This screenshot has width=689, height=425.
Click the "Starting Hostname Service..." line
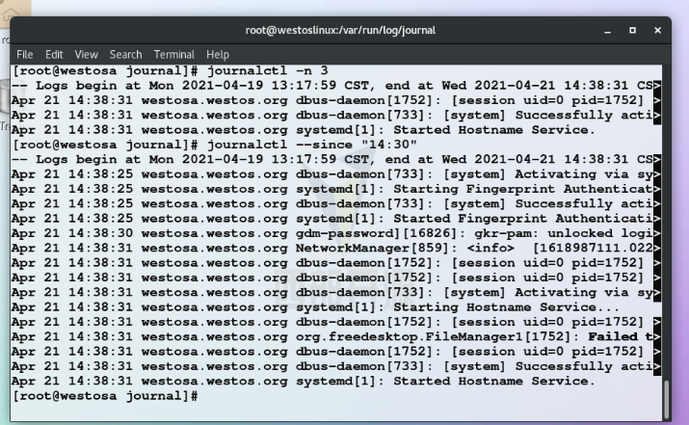pyautogui.click(x=315, y=307)
